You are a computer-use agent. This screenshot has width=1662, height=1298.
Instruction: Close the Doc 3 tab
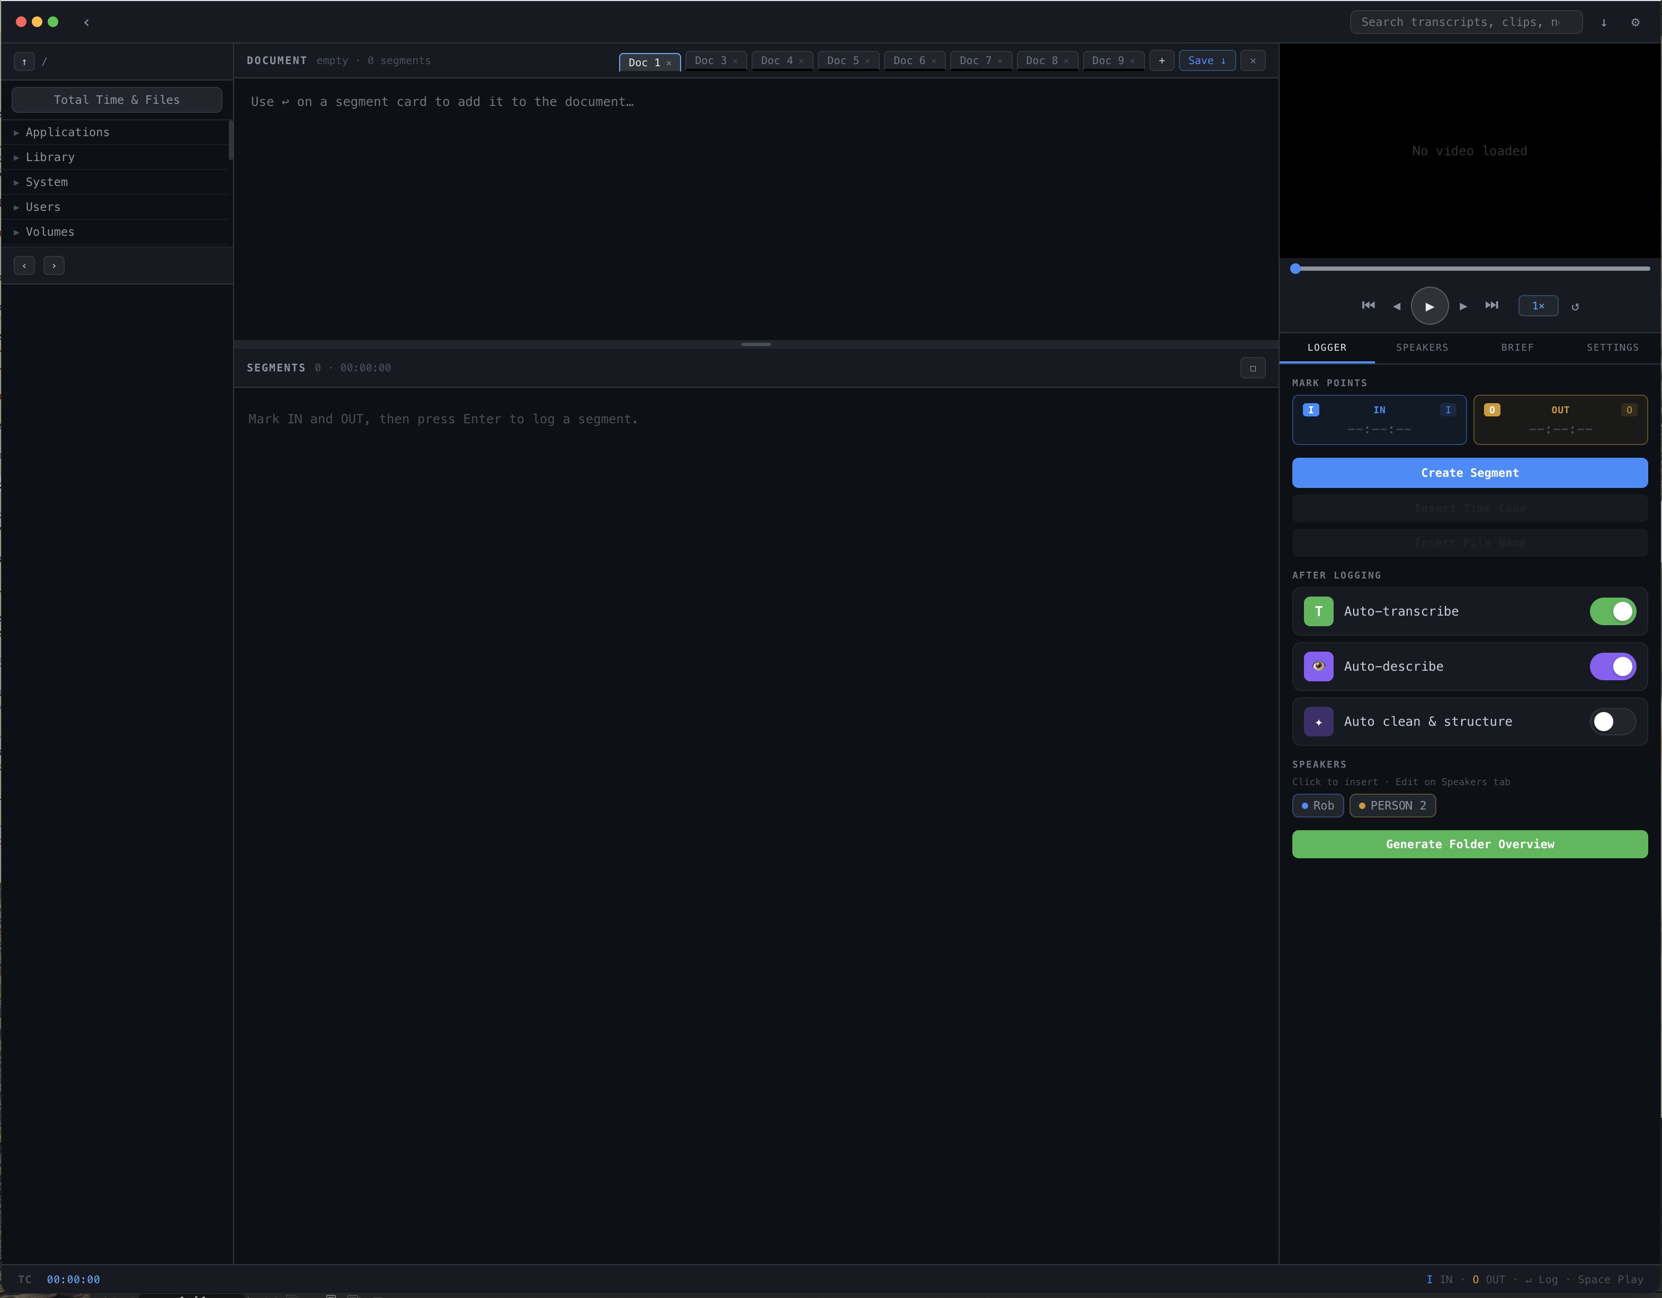[735, 61]
